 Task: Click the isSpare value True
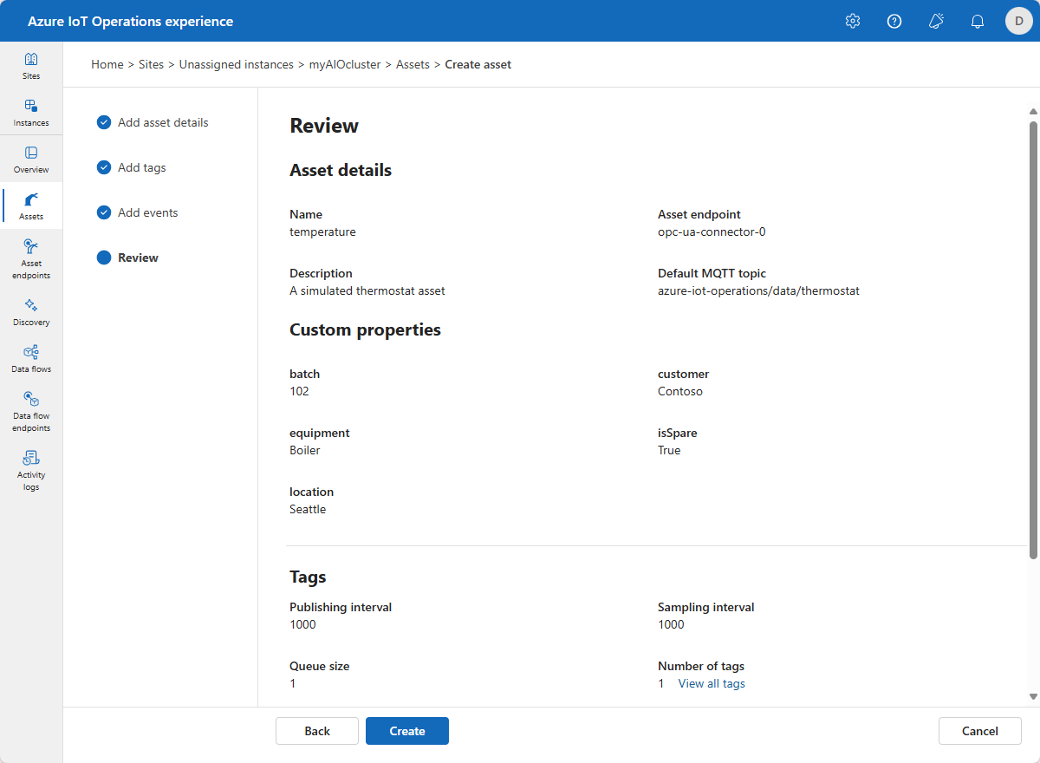[x=669, y=450]
